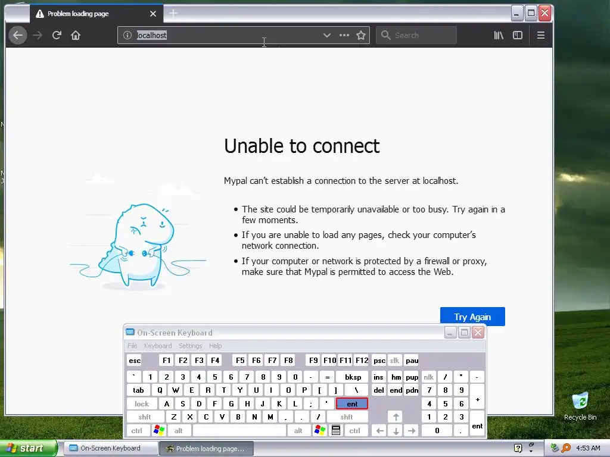
Task: Open the home page icon
Action: [x=76, y=35]
